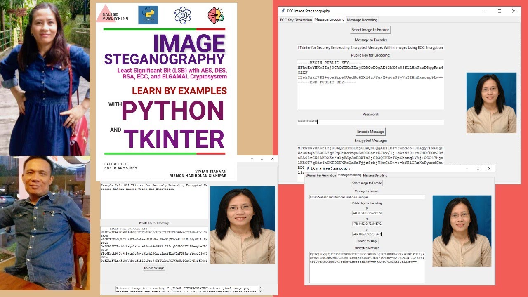Close the ECC Image Steganography window

point(514,11)
